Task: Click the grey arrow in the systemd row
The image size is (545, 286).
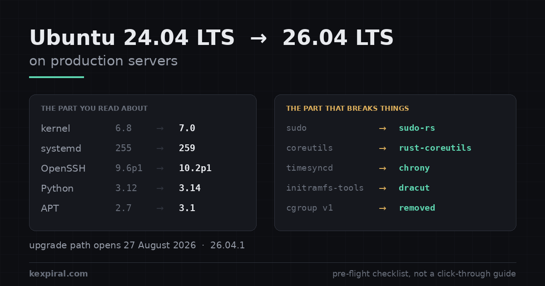Action: 160,148
